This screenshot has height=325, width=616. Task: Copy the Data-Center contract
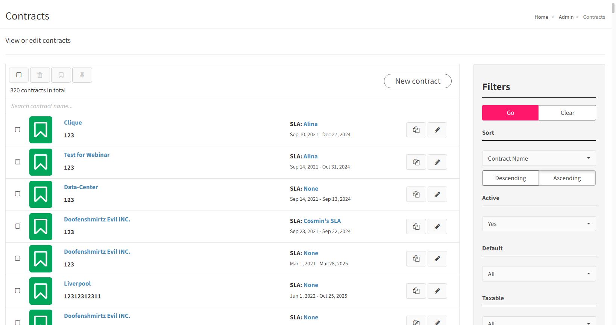(416, 194)
